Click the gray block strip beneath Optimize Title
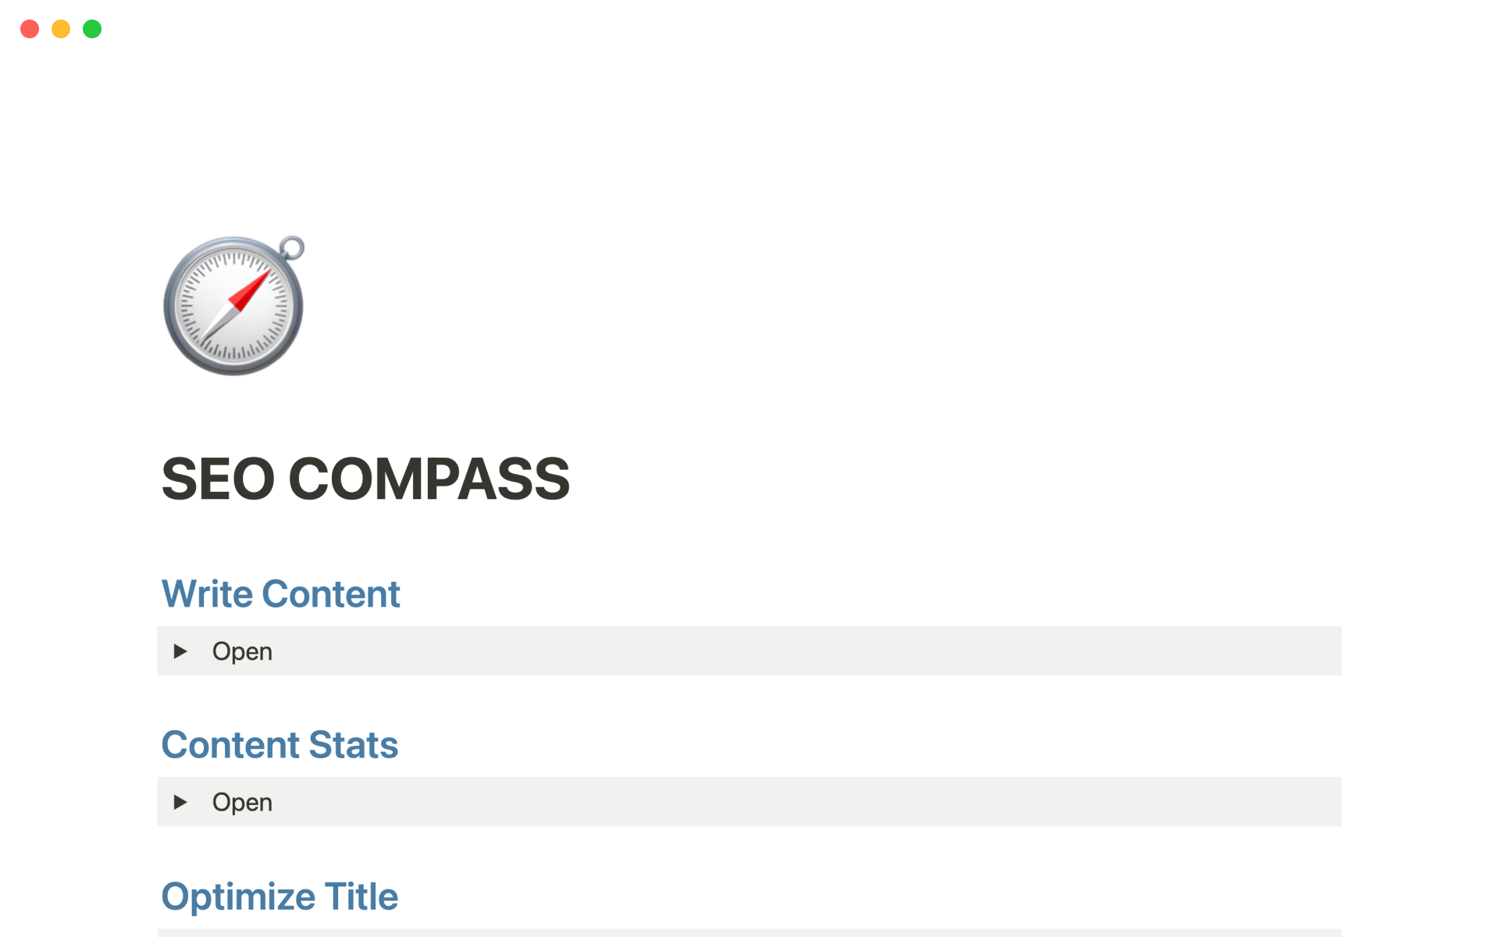 [x=749, y=932]
